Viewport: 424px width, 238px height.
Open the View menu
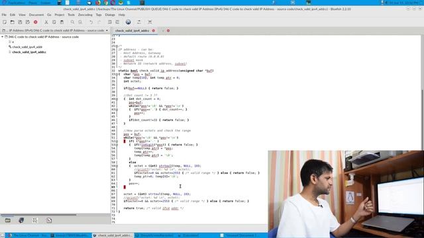[22, 15]
